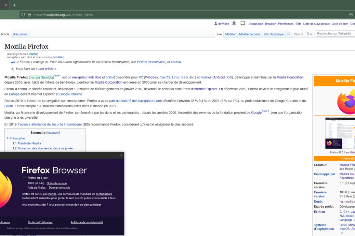The height and width of the screenshot is (236, 355).
Task: Open the Safari link
Action: point(9,106)
